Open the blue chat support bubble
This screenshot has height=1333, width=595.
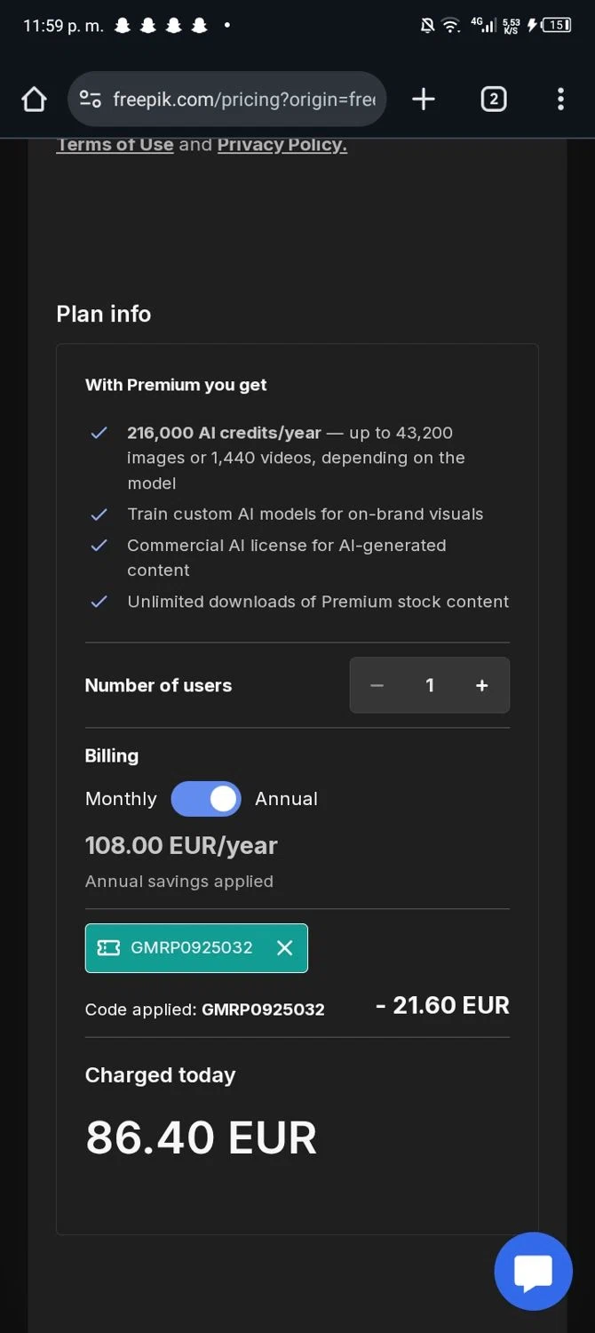tap(533, 1272)
